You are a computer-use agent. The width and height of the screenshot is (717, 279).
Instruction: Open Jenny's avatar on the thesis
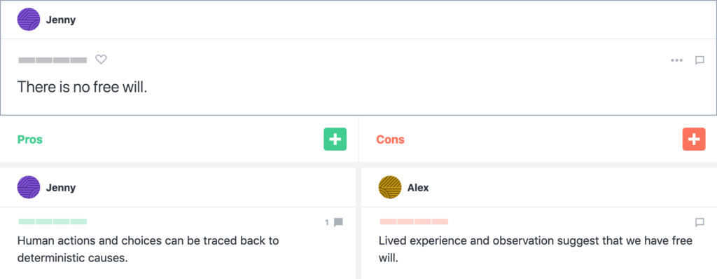[28, 20]
